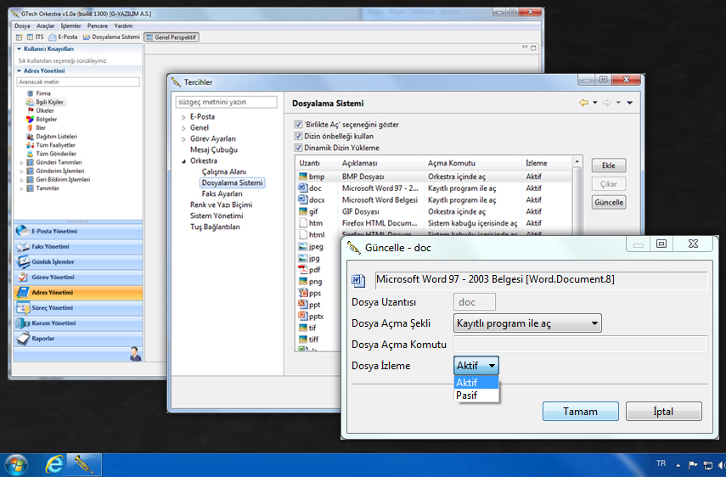
Task: Cancel the dialog with İptal
Action: (x=663, y=412)
